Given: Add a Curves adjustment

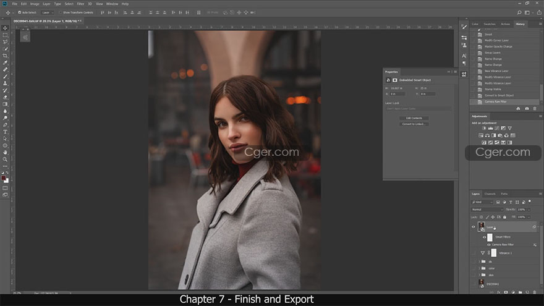Looking at the screenshot, I should [x=497, y=128].
